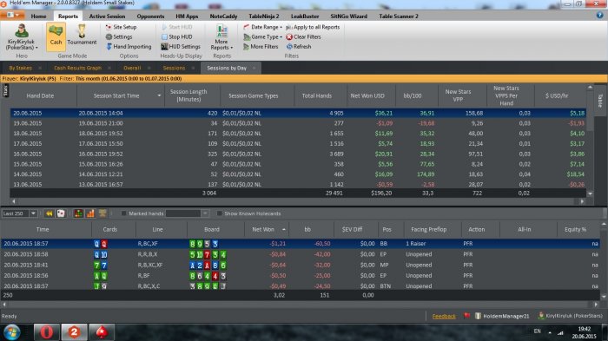Open the LeakBuster tab
Viewport: 608px width, 341px height.
pos(305,16)
